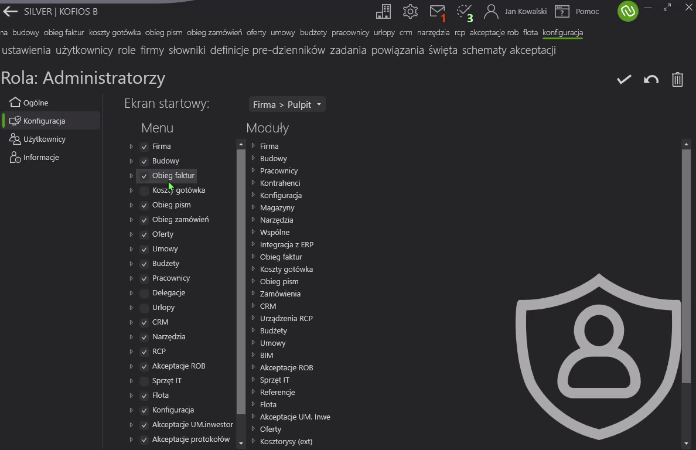
Task: Toggle the Firma menu checkbox
Action: point(144,146)
